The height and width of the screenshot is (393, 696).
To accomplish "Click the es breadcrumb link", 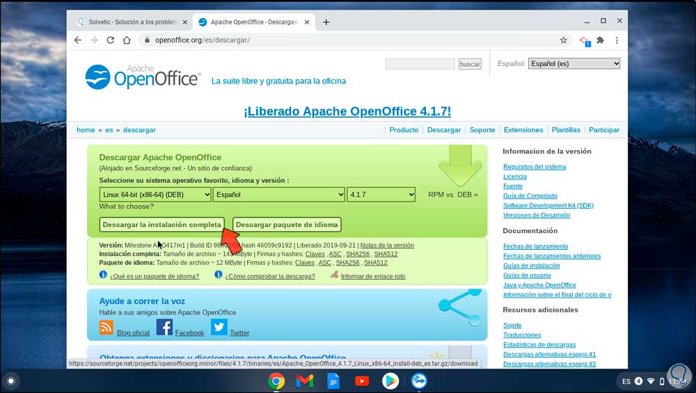I will [109, 130].
